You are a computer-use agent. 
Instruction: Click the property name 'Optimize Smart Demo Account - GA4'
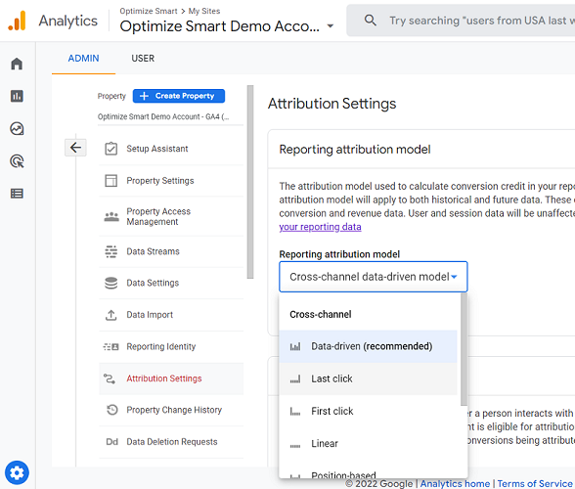[x=163, y=116]
